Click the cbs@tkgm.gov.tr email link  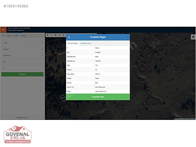tap(22, 118)
